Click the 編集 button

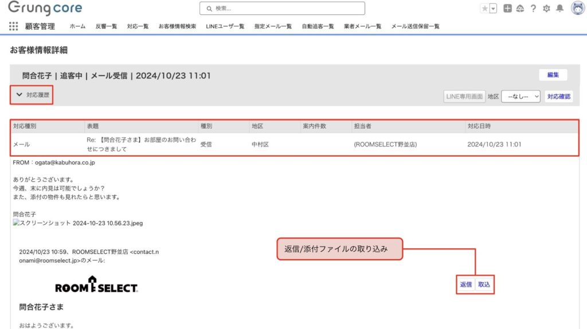(553, 75)
